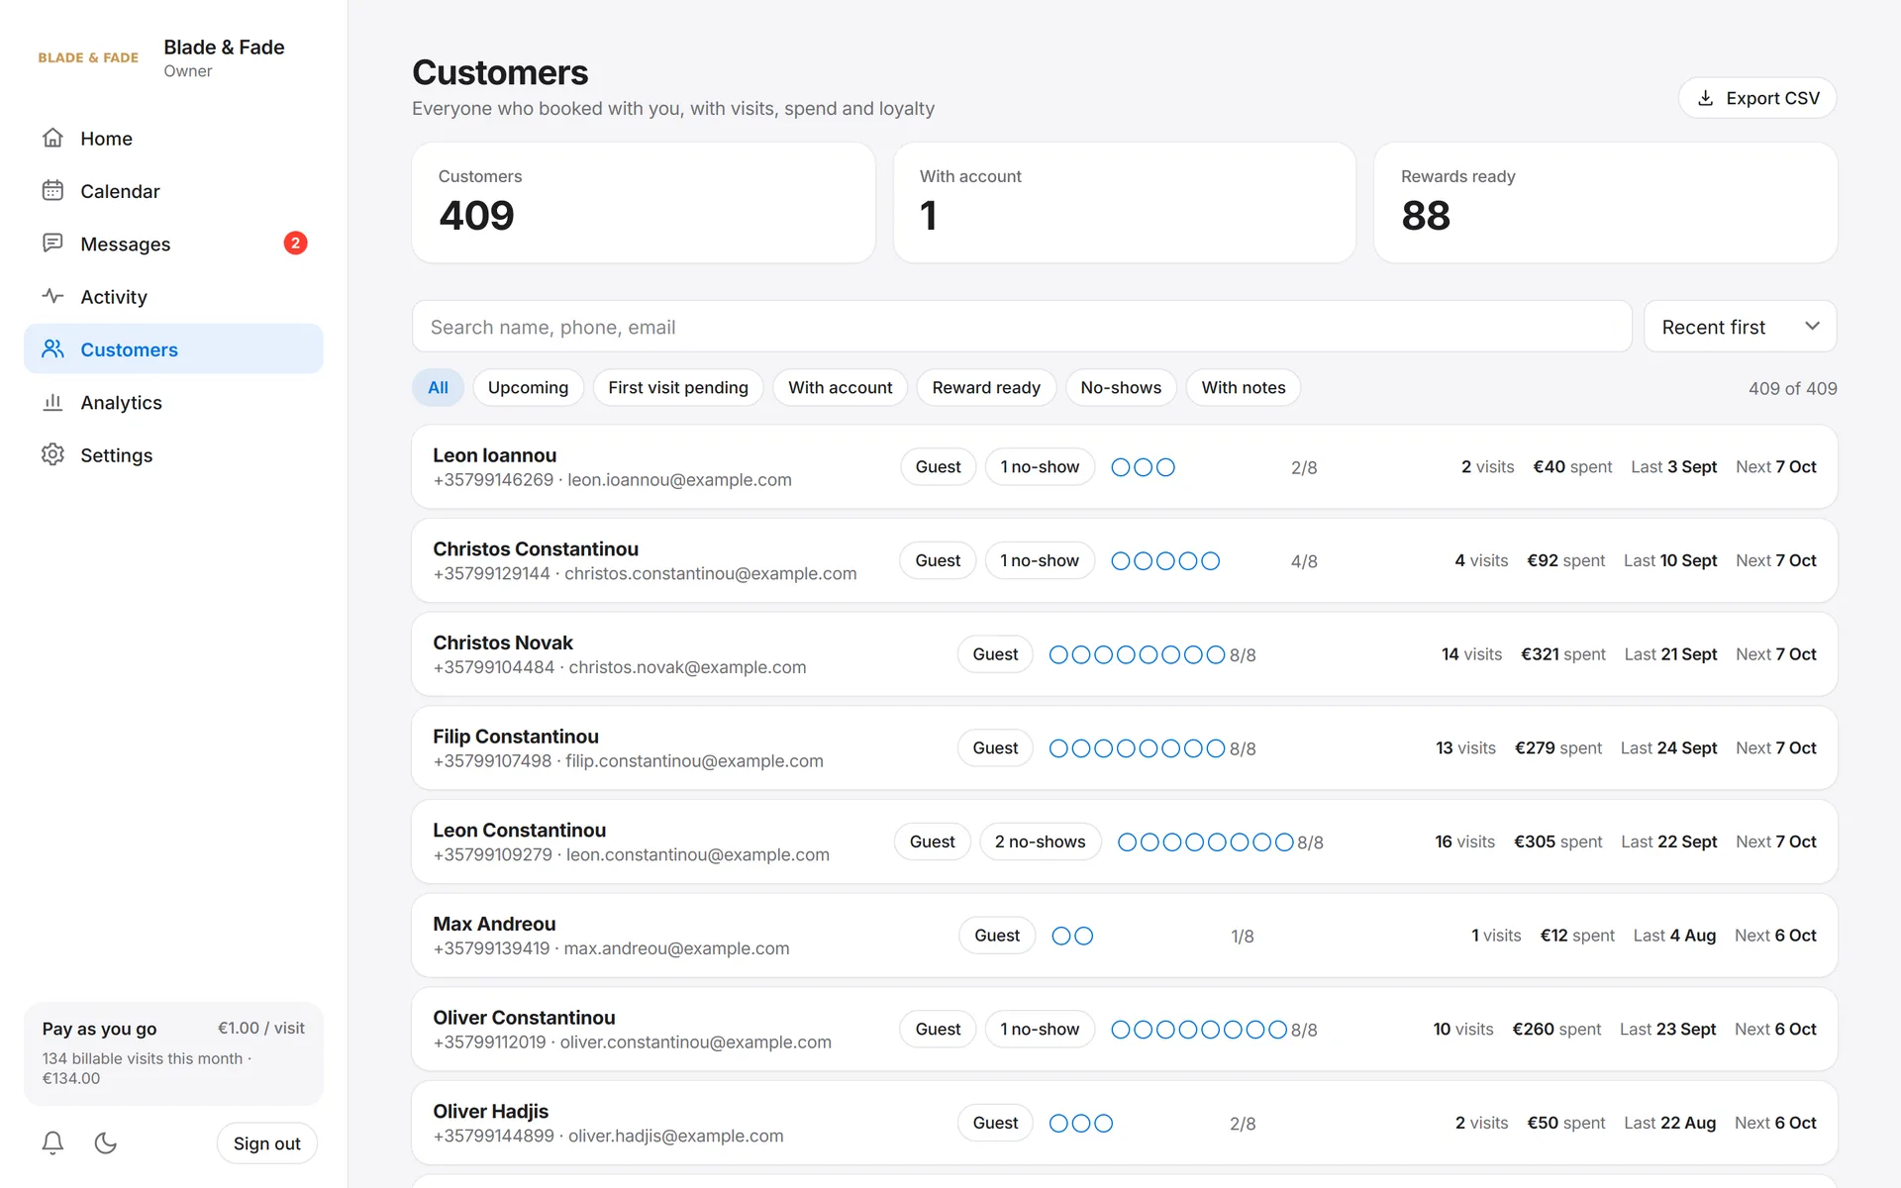Click Max Andreou's 1/8 loyalty progress
This screenshot has width=1901, height=1188.
pos(1243,937)
